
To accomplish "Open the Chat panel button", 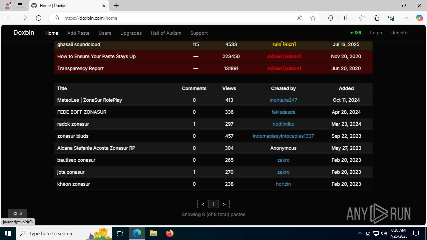I will [17, 214].
